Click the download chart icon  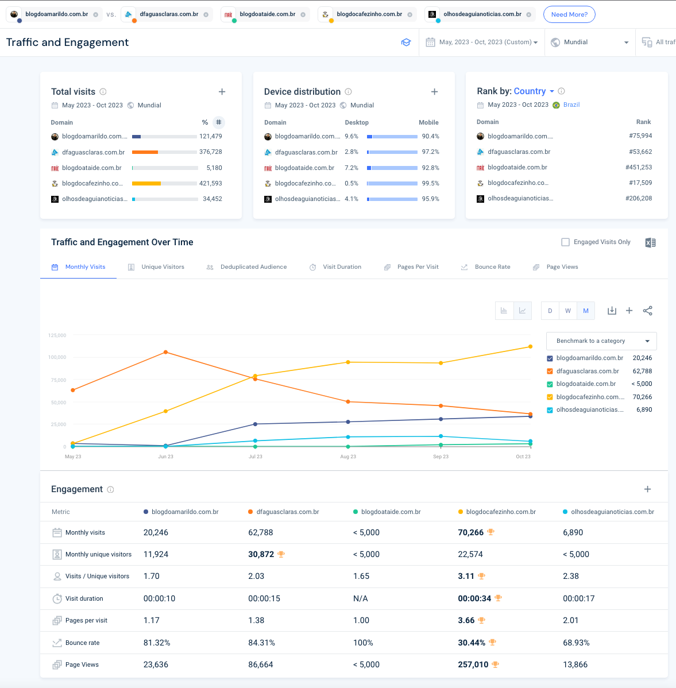(x=612, y=311)
